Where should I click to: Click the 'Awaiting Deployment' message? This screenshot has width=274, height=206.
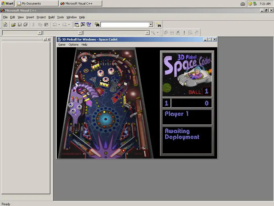[x=182, y=134]
